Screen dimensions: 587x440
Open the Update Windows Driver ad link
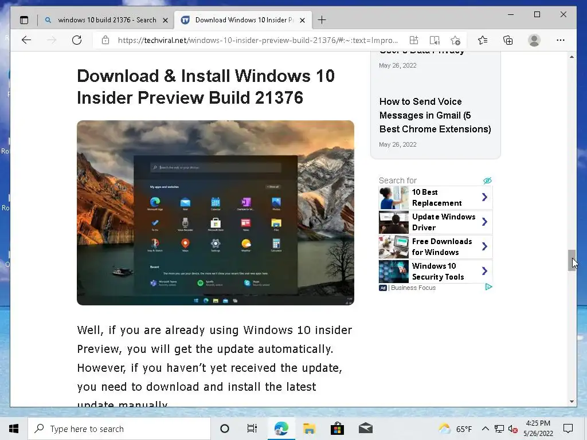click(444, 222)
